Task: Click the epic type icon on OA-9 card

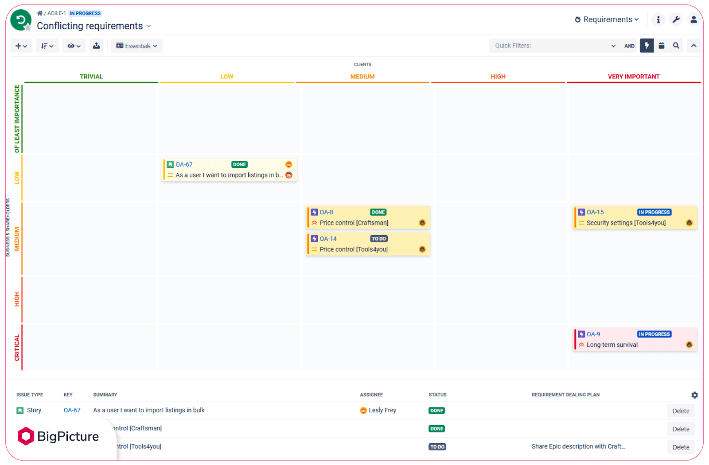Action: (x=581, y=334)
